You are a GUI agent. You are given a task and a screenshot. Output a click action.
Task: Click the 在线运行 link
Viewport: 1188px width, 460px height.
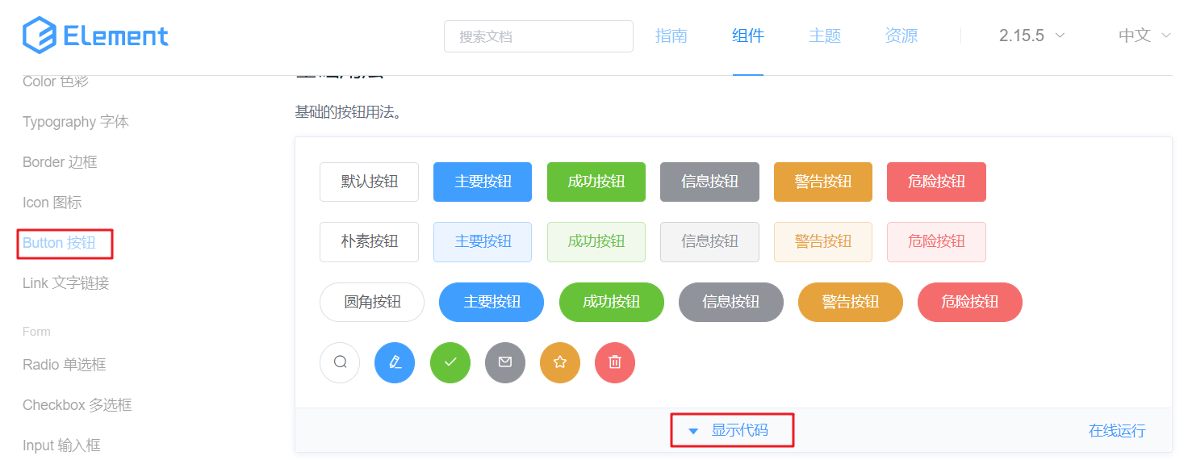click(1117, 430)
